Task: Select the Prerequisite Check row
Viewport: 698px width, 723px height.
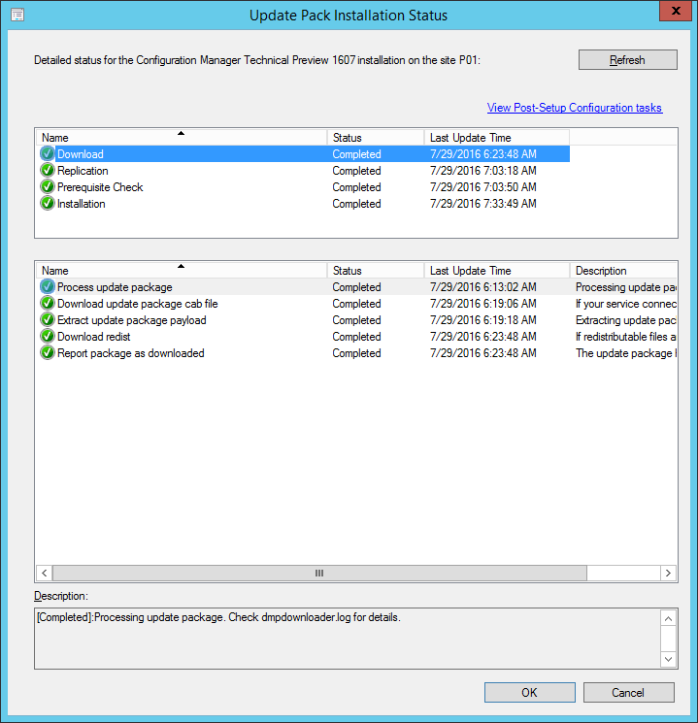Action: tap(303, 186)
